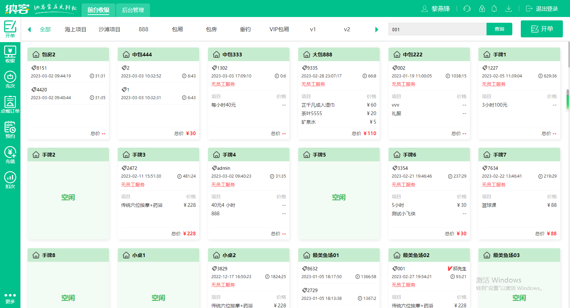Open the 充次 sidebar icon
Screen dimensions: 570x308
point(10,79)
